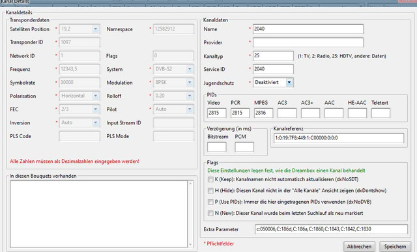Click the Pflichtfelder note text
Viewport: 417px width, 252px height.
pos(219,244)
